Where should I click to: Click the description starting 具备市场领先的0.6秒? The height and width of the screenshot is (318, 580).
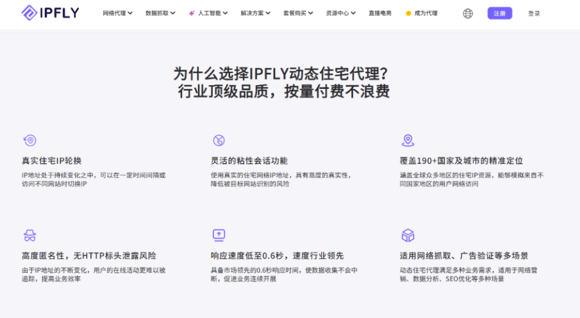284,274
